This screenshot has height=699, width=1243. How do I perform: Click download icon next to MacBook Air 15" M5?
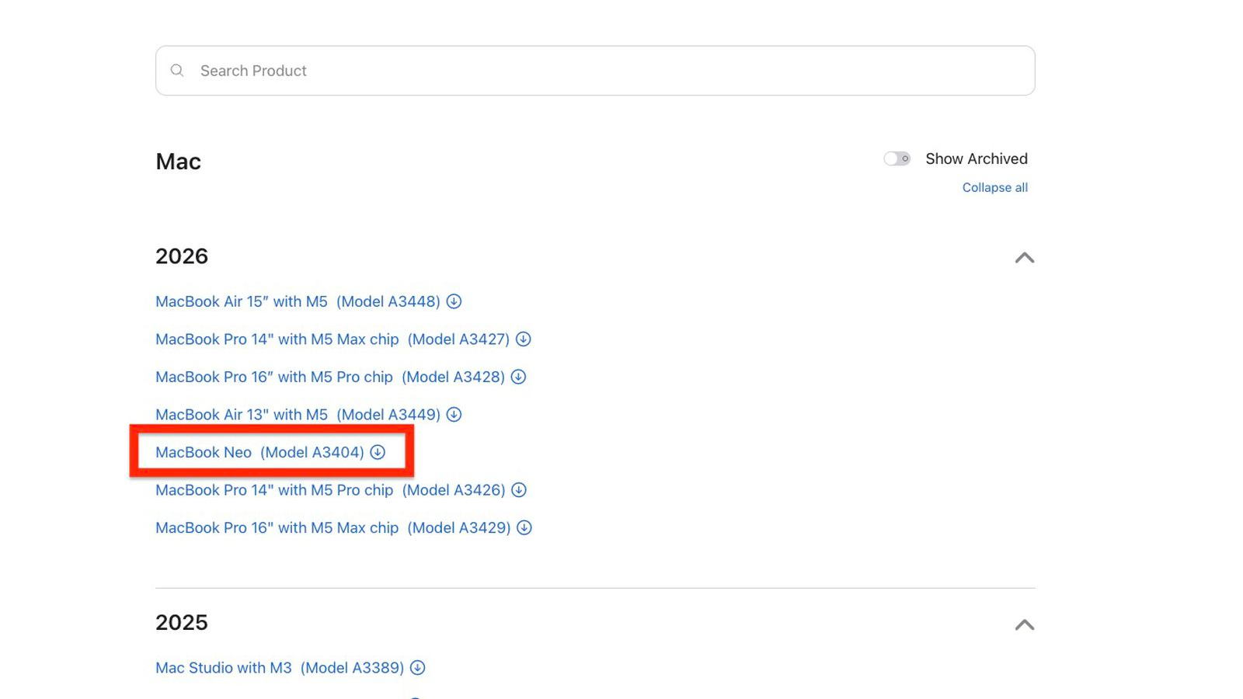coord(454,301)
